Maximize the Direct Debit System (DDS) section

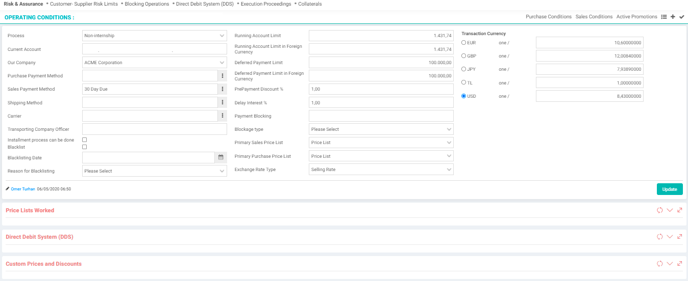point(680,237)
